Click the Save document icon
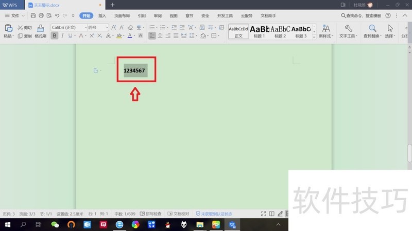Viewport: 412px width, 231px height. click(x=33, y=16)
